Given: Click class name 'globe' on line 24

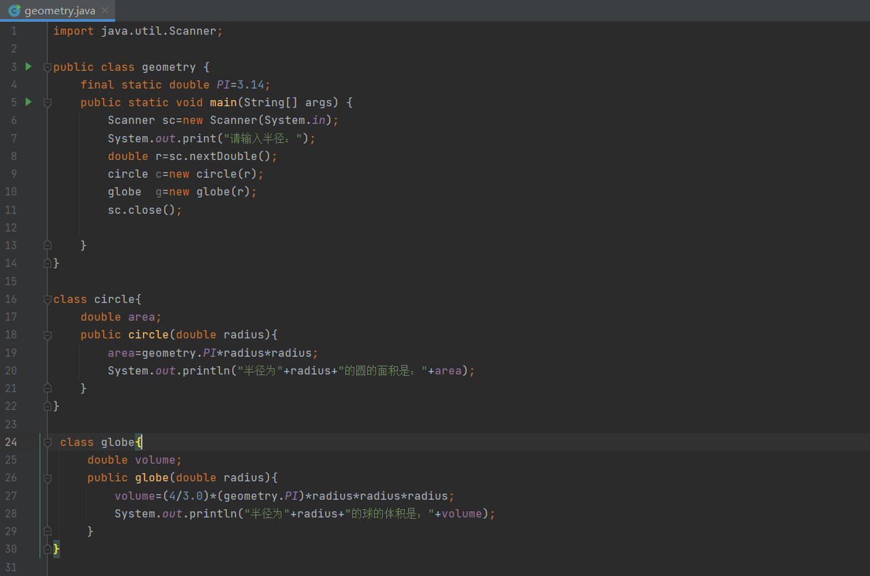Looking at the screenshot, I should [118, 442].
